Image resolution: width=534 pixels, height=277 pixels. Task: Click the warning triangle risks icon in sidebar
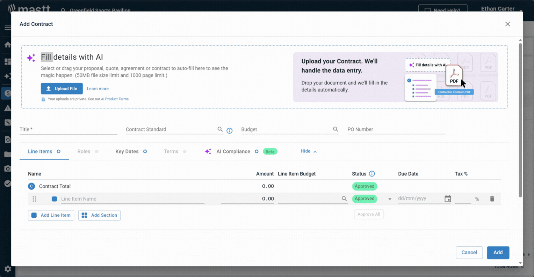[x=7, y=108]
